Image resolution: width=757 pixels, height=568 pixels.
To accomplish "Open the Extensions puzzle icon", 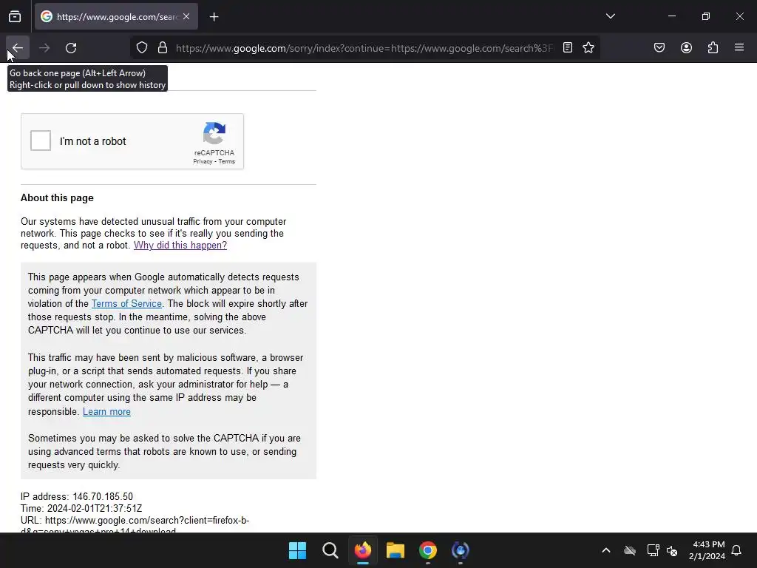I will pyautogui.click(x=713, y=48).
